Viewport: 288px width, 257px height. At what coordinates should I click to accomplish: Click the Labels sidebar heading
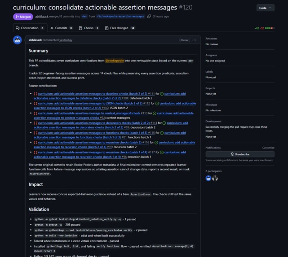209,71
